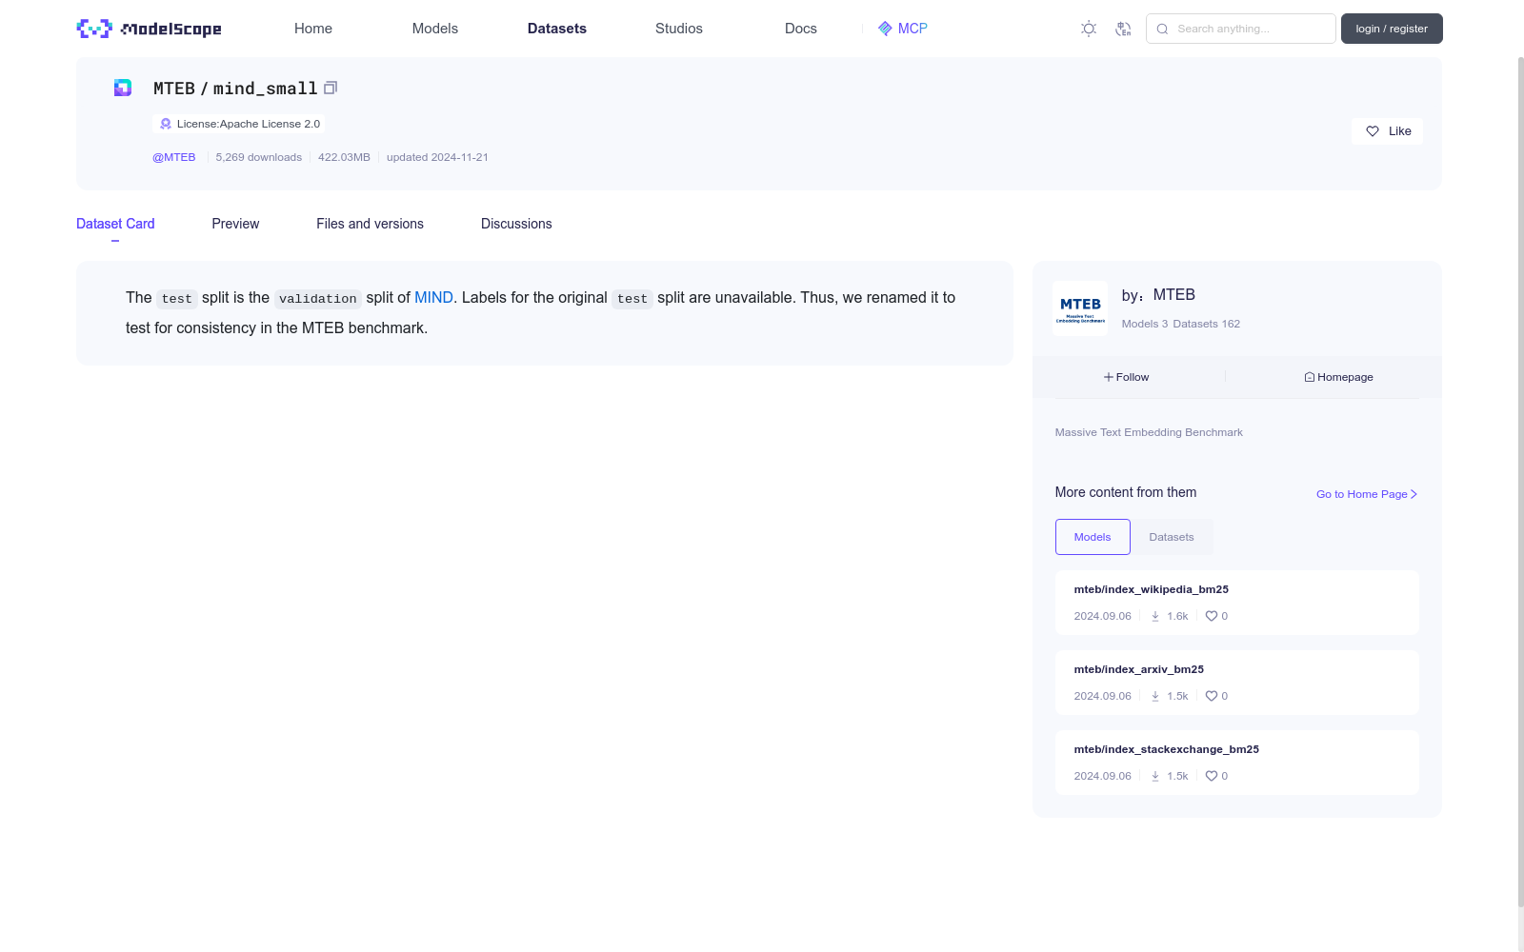
Task: Click the Models 3 count text
Action: (x=1145, y=324)
